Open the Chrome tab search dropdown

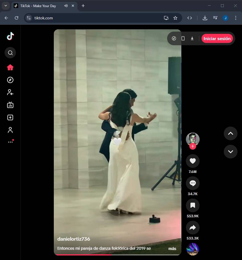5,6
